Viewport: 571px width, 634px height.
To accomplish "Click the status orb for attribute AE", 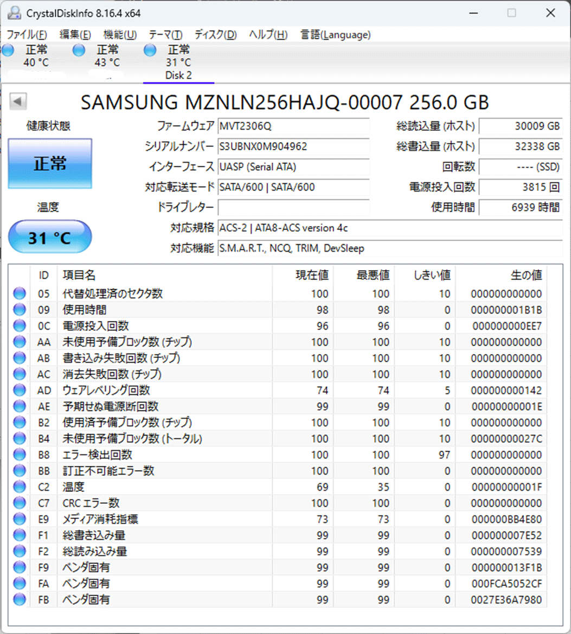I will (x=20, y=406).
